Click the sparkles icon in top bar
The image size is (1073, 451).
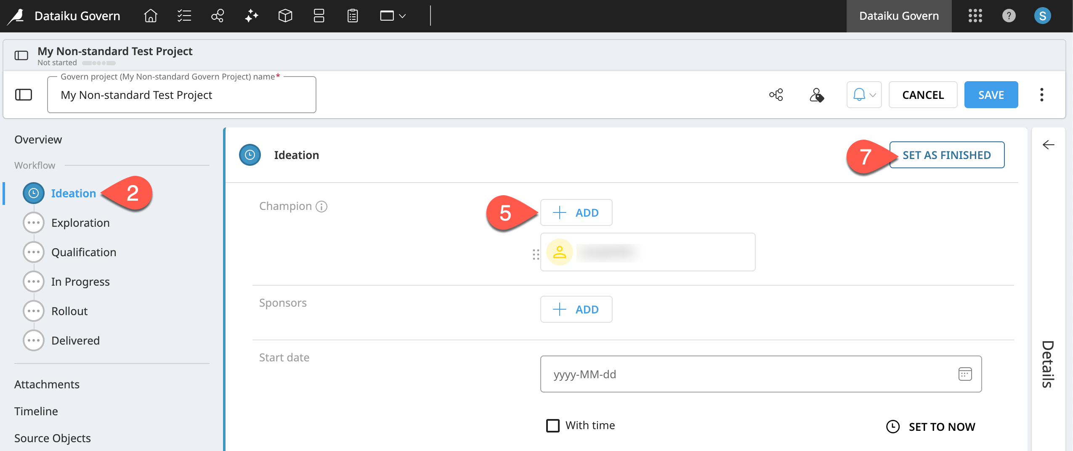pos(251,16)
